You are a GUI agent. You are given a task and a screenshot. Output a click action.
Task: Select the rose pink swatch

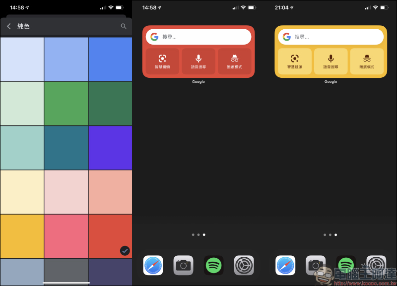(x=66, y=236)
